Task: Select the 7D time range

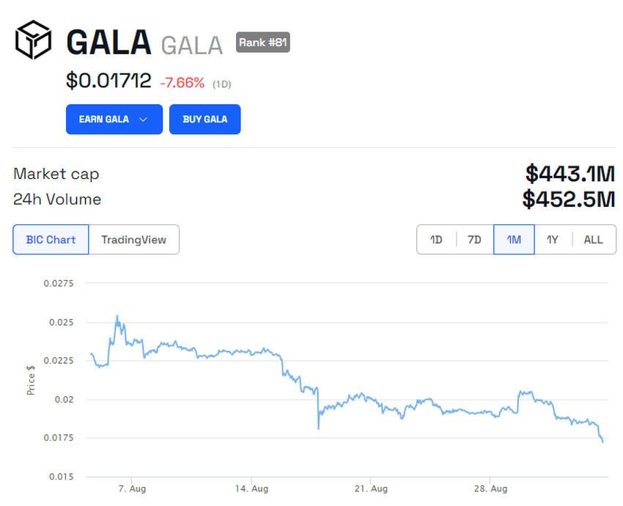Action: [x=475, y=239]
